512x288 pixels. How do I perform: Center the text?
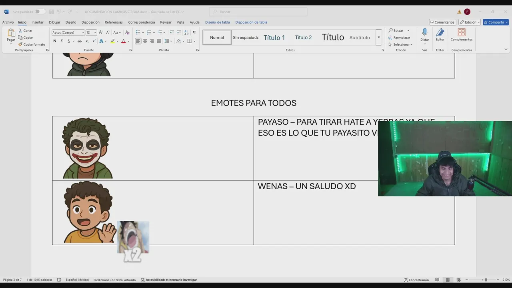point(145,41)
